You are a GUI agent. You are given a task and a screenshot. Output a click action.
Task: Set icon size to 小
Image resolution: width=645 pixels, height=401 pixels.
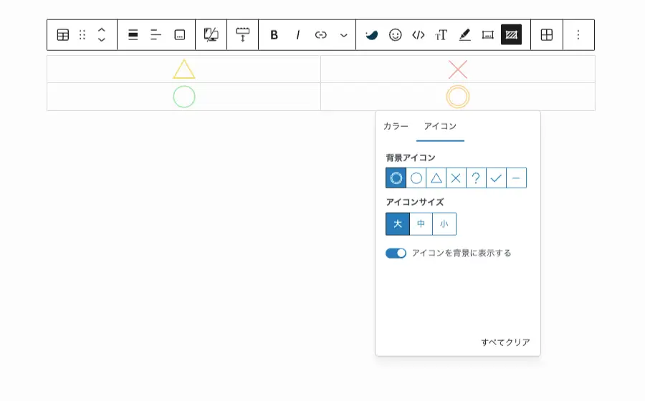tap(444, 224)
